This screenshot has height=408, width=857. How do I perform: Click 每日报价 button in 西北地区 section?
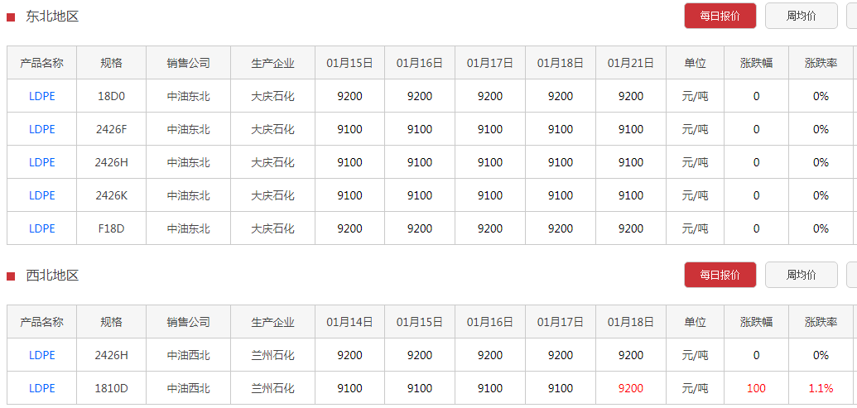tap(720, 275)
